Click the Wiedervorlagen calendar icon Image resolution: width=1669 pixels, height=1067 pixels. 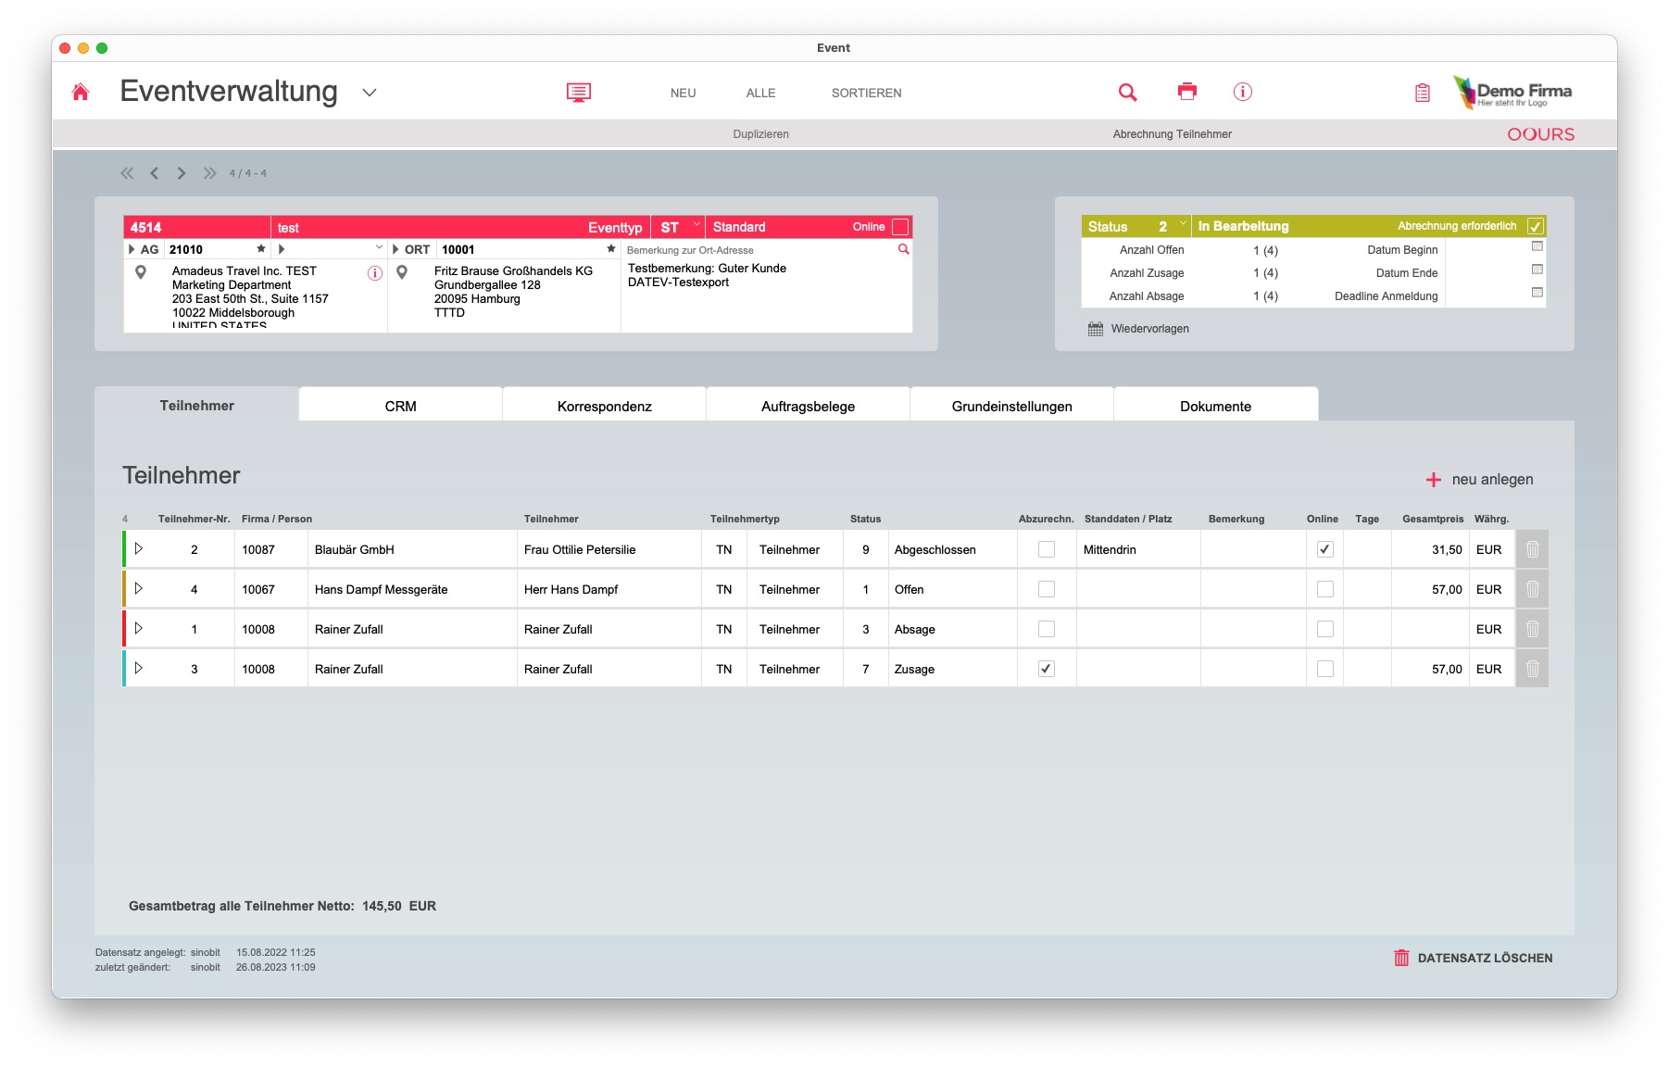pyautogui.click(x=1096, y=329)
